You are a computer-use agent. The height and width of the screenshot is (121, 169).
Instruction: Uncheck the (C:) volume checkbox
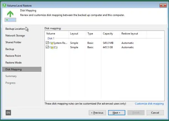point(48,47)
